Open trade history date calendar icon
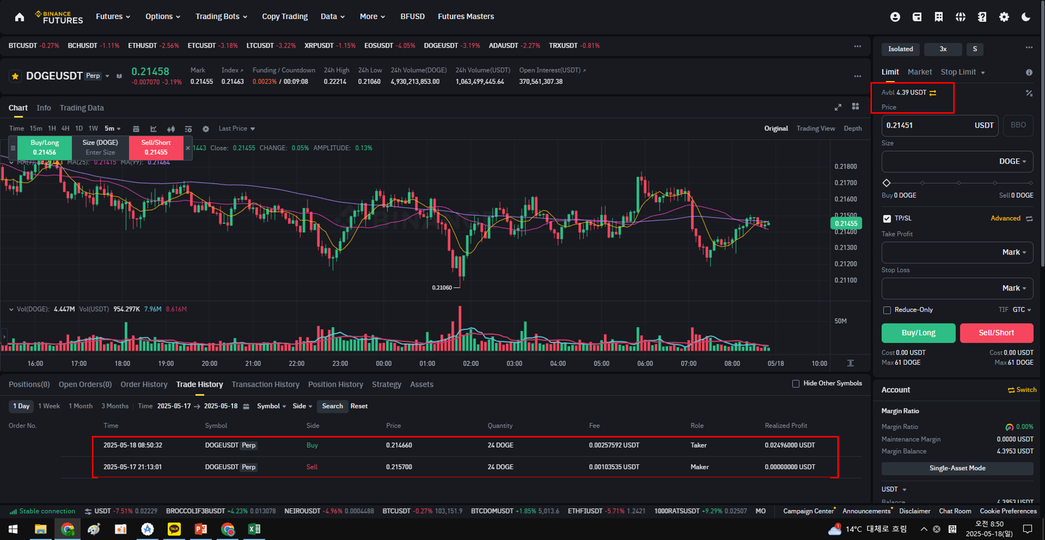 [x=246, y=406]
